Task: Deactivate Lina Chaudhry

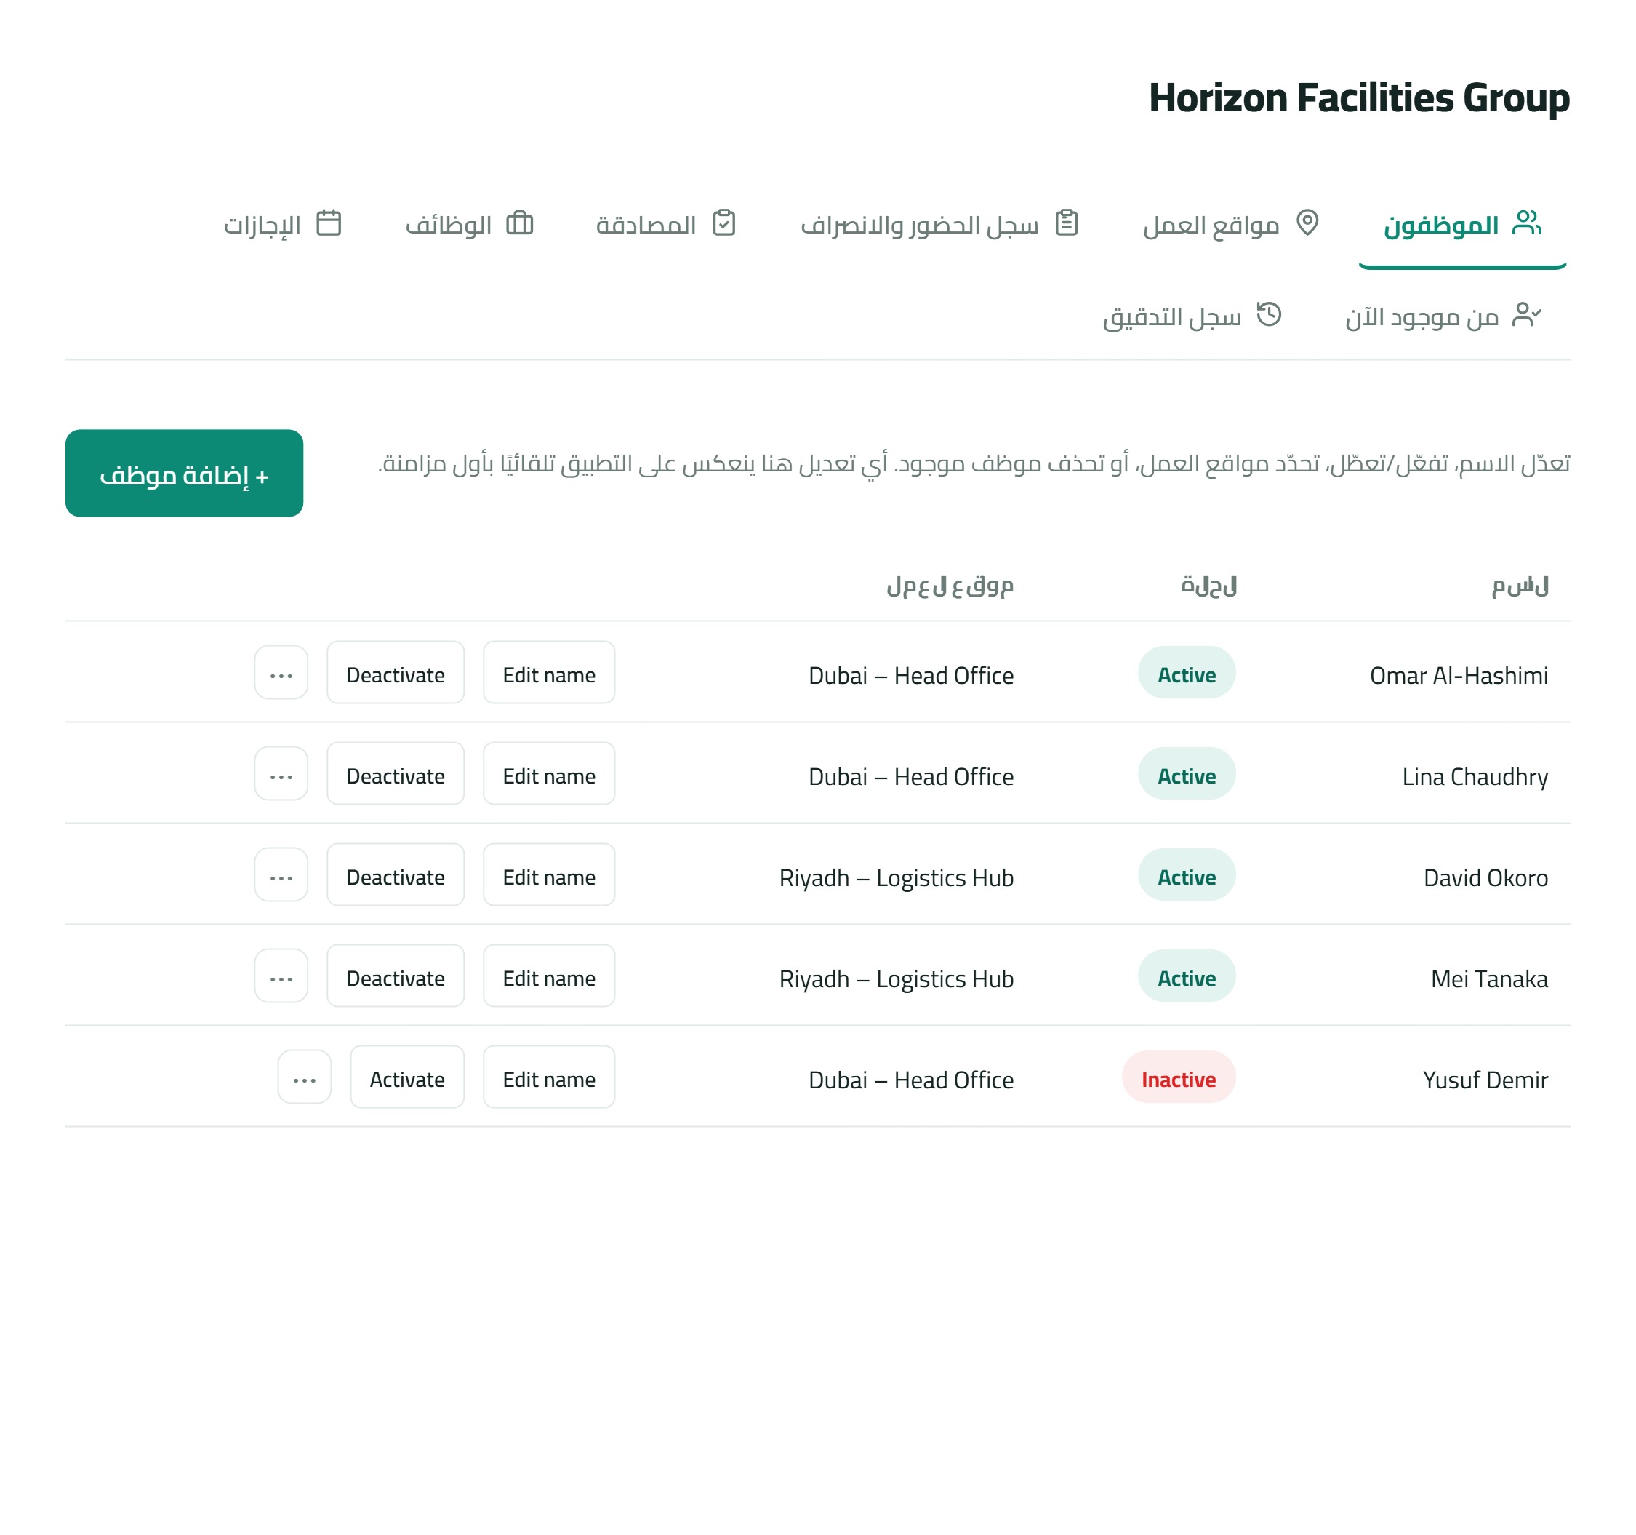Action: (x=396, y=774)
